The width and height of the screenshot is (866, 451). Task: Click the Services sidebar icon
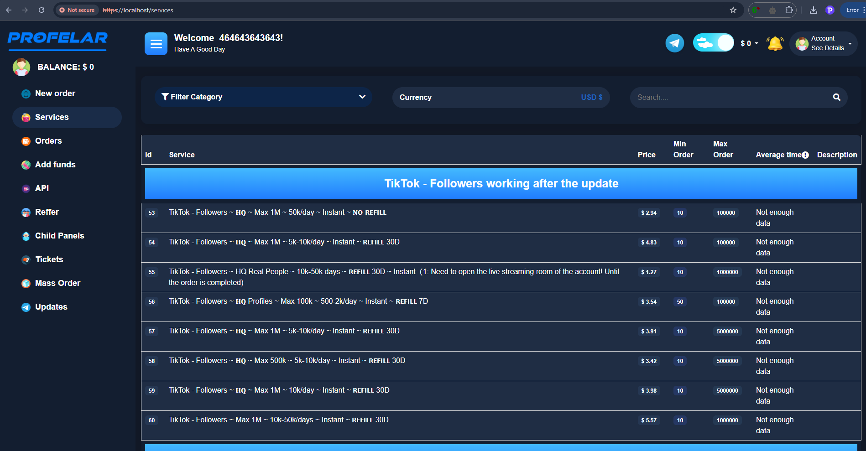click(x=26, y=118)
